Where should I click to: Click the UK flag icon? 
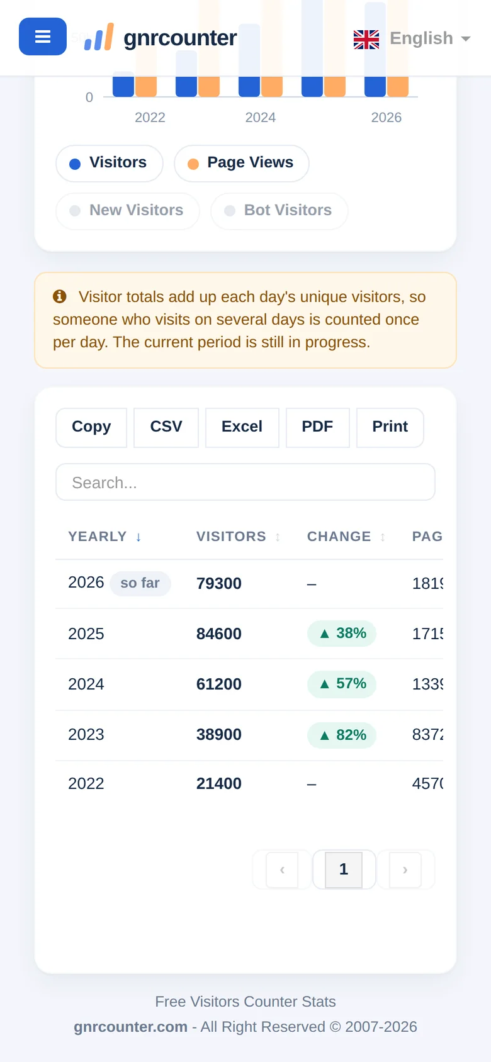click(x=366, y=39)
